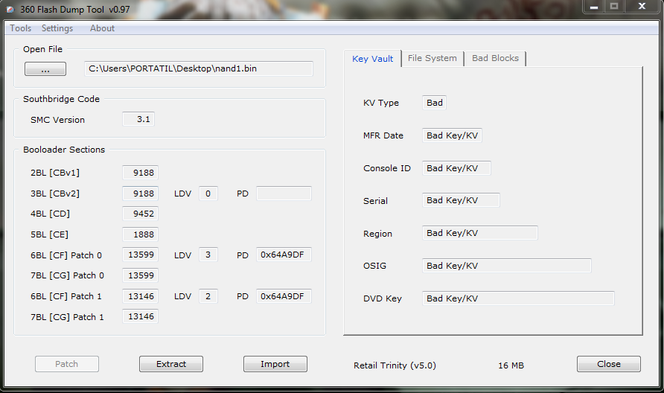664x393 pixels.
Task: Click the 3BL LDV field showing 0
Action: [208, 194]
